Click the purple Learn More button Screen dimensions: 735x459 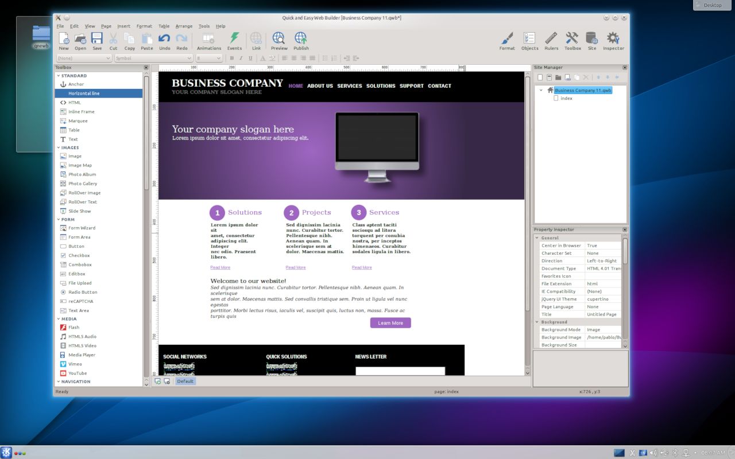[390, 323]
